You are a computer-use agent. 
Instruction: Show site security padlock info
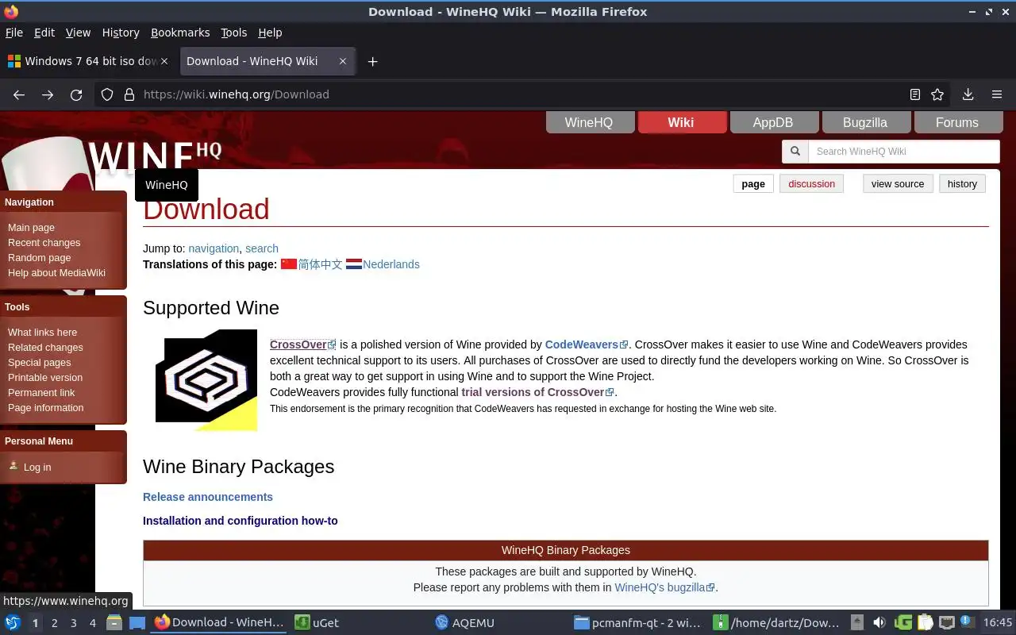[129, 94]
